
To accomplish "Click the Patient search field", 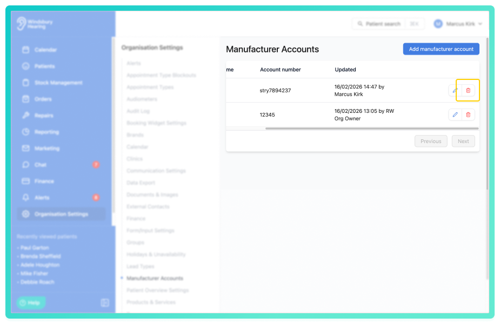I will click(388, 24).
